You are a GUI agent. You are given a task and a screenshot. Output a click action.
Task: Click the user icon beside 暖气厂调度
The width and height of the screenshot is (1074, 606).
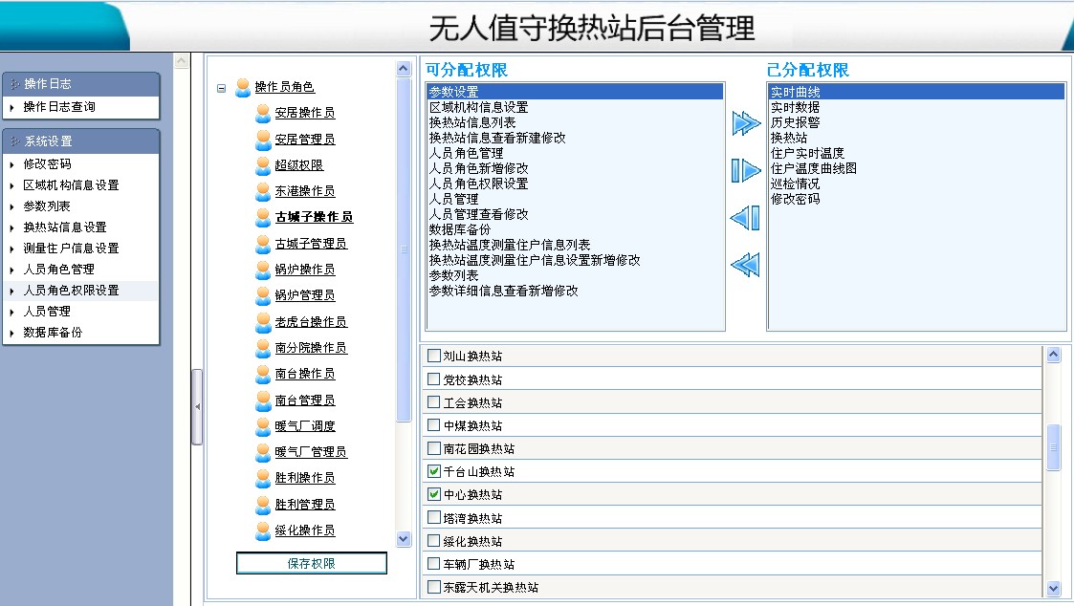pos(263,426)
